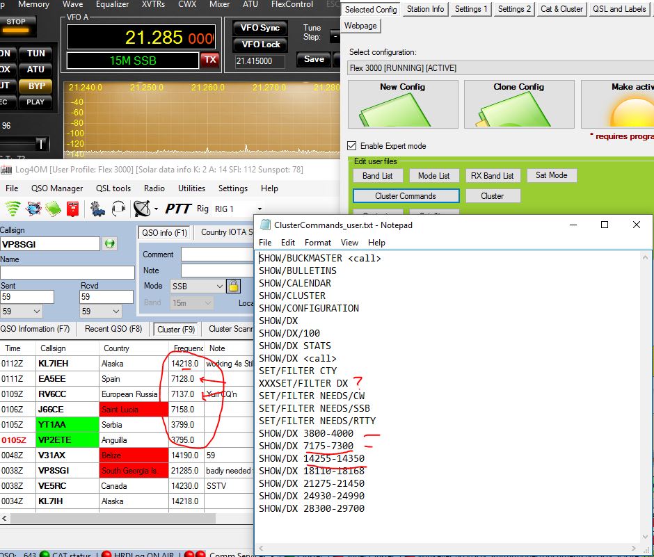The width and height of the screenshot is (654, 557).
Task: Click the red mailbox icon in Log4OM toolbar
Action: click(x=72, y=209)
